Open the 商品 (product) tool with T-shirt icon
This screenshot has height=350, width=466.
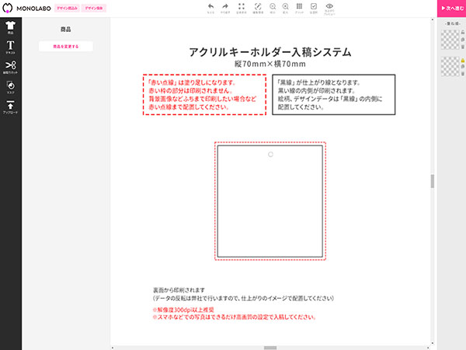point(10,27)
